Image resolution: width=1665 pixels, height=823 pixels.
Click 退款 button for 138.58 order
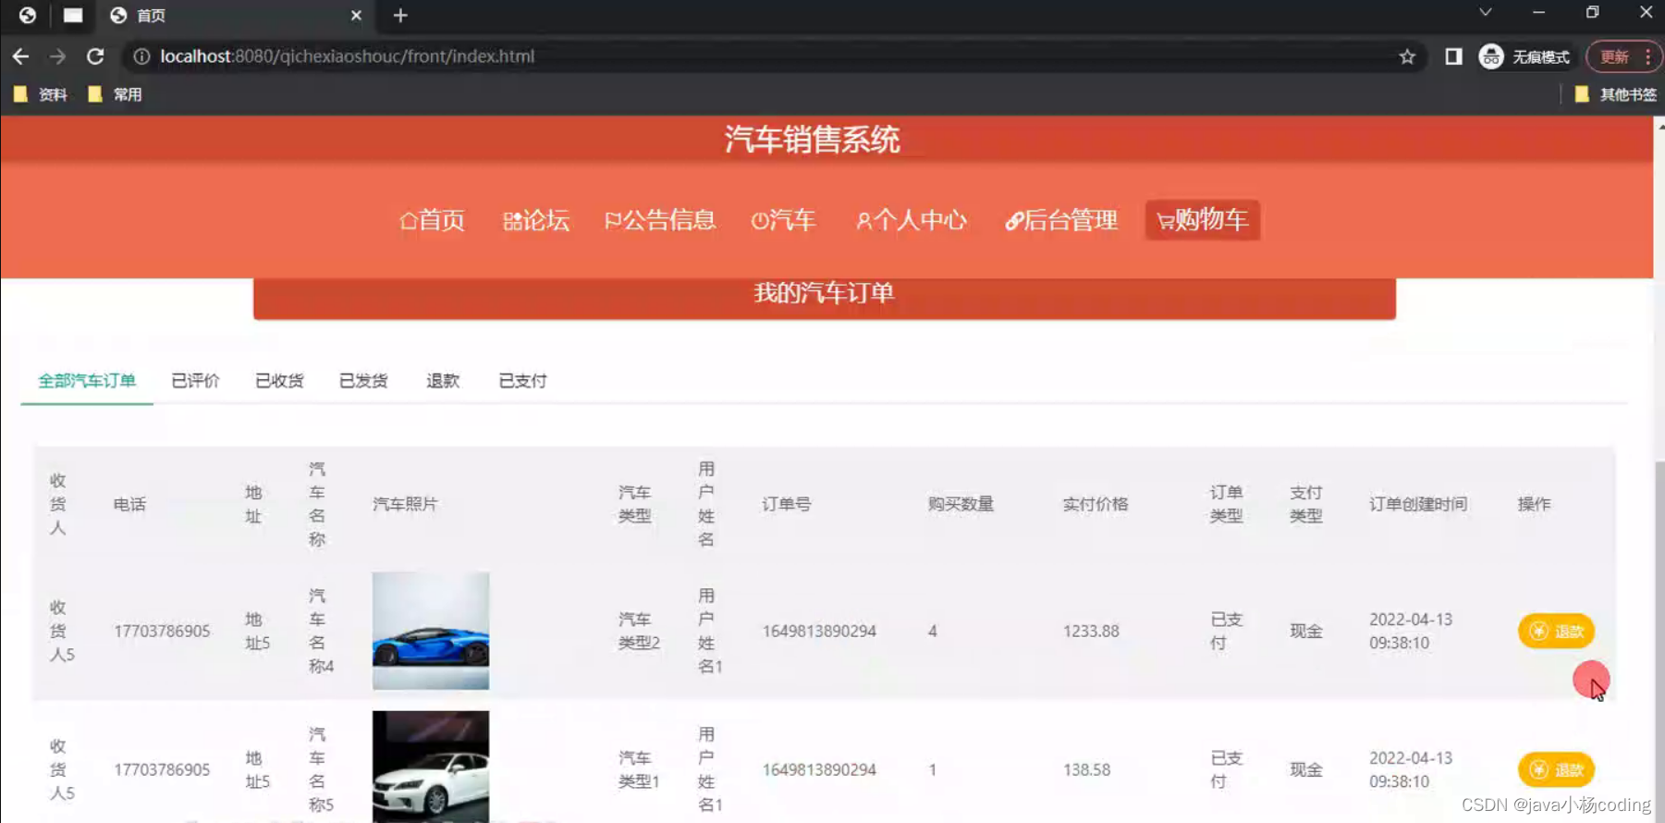[x=1556, y=769]
